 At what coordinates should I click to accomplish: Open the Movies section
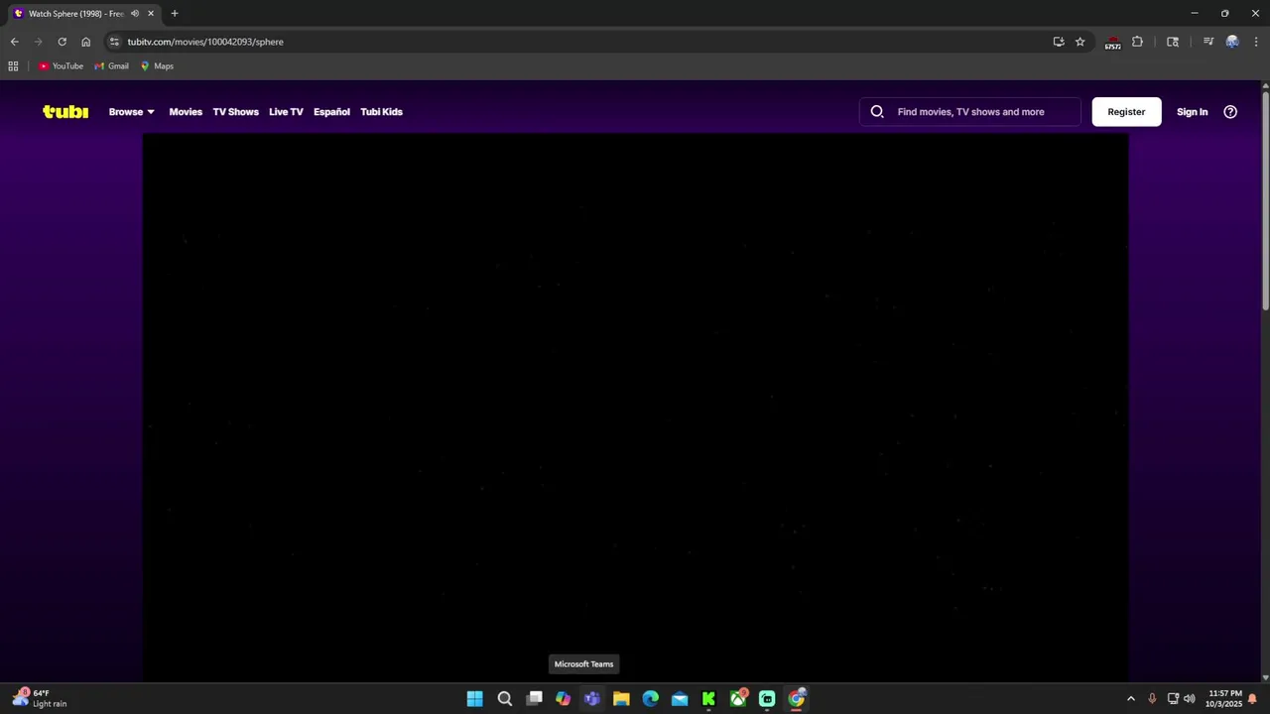(186, 112)
